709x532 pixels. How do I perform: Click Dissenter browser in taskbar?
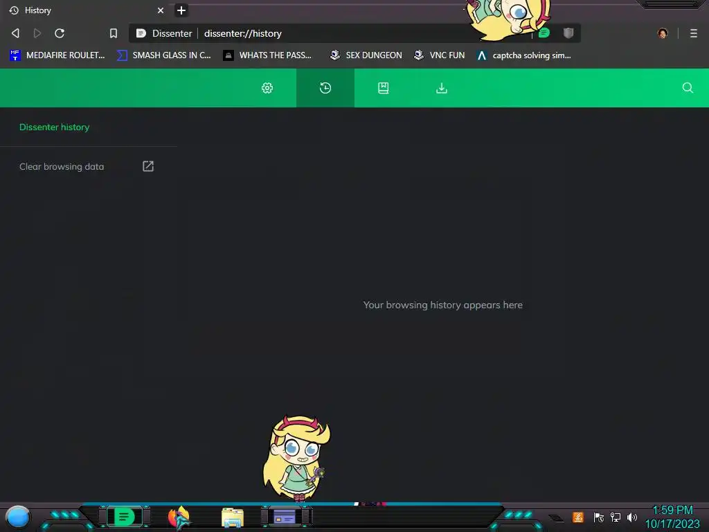coord(125,517)
